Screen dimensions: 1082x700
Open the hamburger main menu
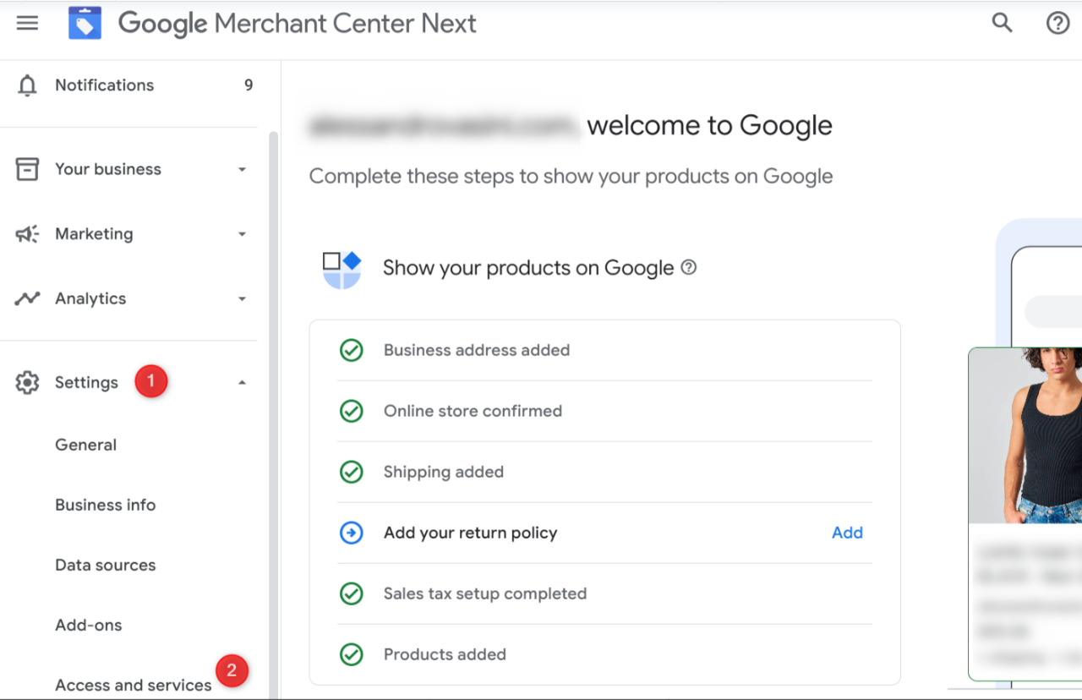click(28, 23)
